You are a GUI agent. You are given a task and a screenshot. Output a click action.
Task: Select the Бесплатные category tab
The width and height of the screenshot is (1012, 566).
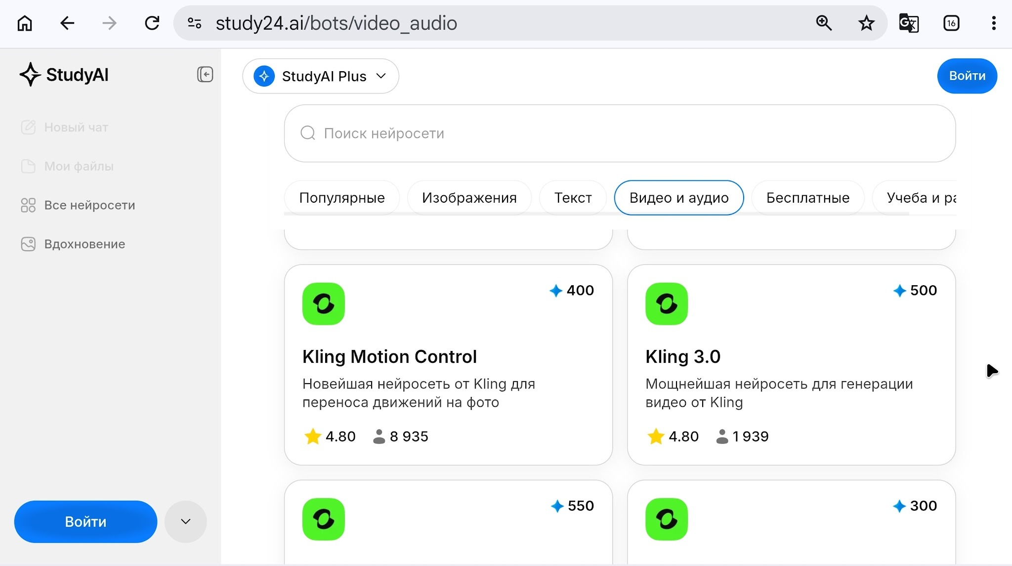pos(808,198)
